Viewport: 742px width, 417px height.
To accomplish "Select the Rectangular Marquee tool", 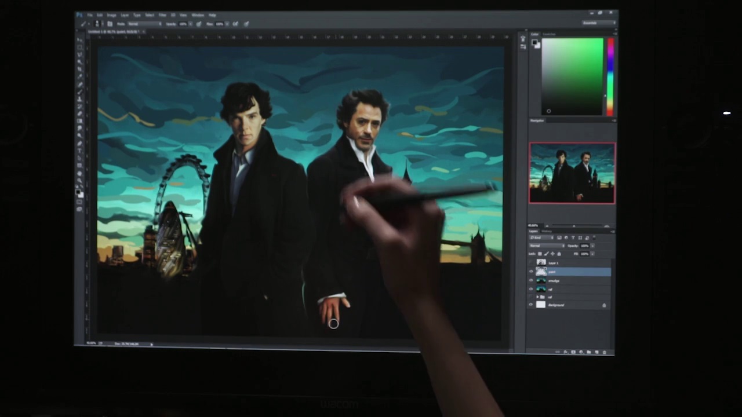I will [x=79, y=47].
